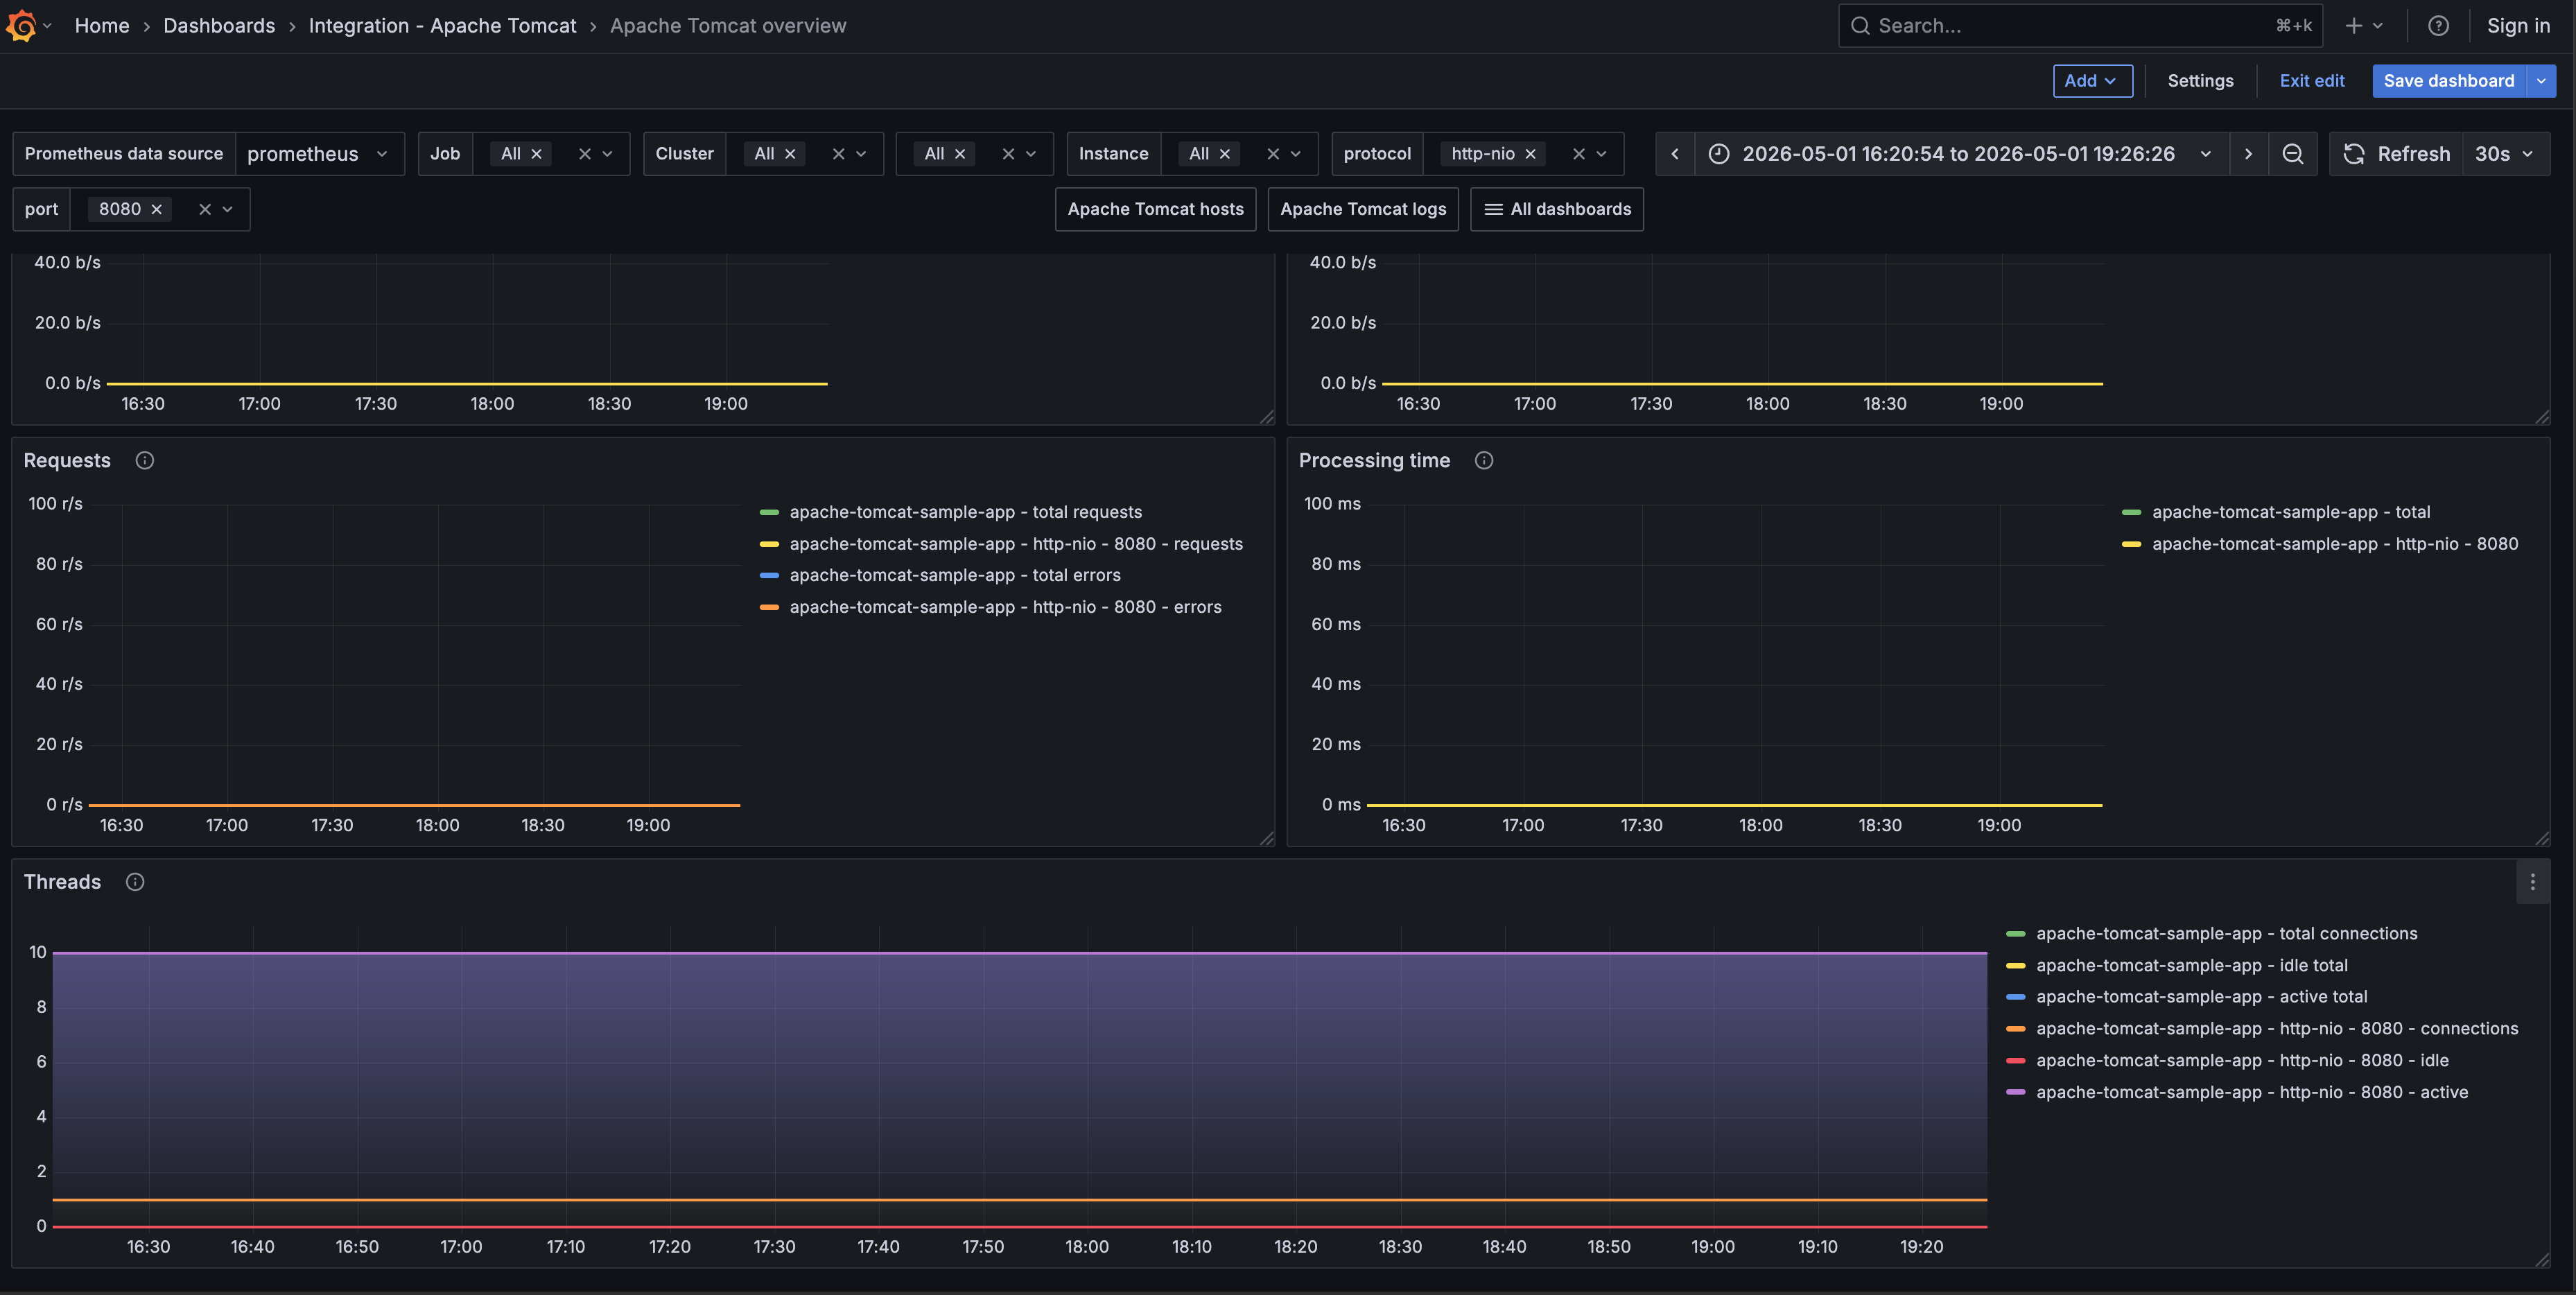Click the help question mark icon
Image resolution: width=2576 pixels, height=1295 pixels.
click(x=2438, y=26)
